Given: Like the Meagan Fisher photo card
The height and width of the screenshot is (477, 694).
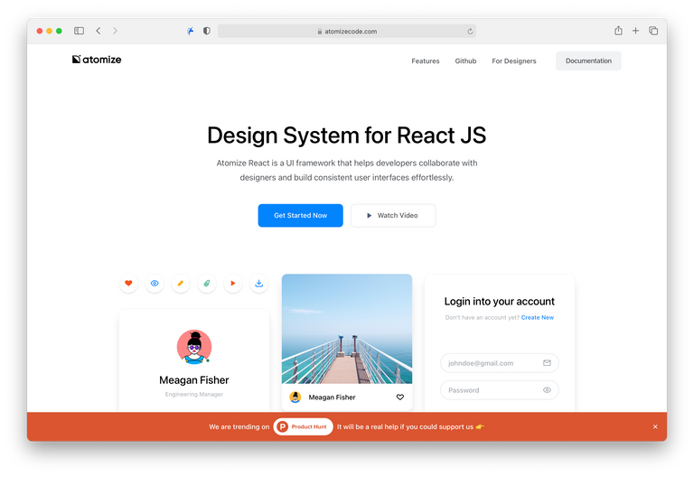Looking at the screenshot, I should (400, 397).
